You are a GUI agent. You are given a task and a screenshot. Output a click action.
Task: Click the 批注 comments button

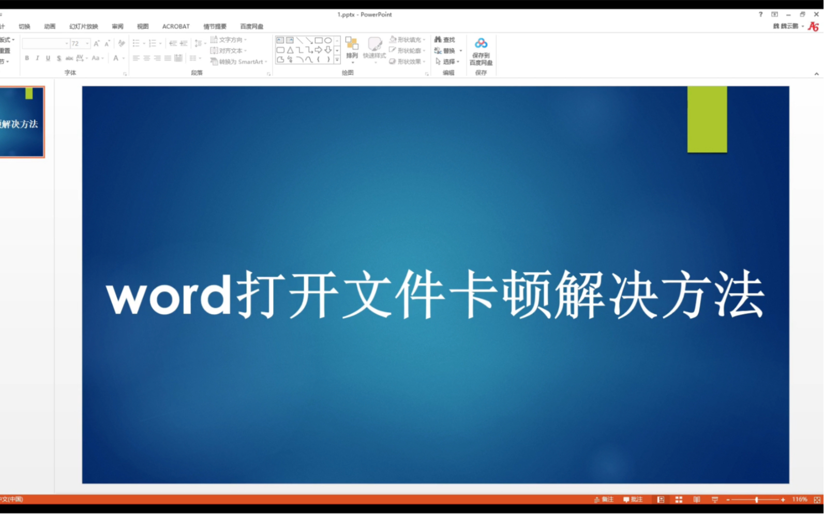[633, 500]
